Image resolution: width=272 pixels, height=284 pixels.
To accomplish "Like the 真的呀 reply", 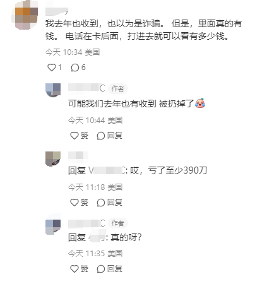I will [x=79, y=269].
